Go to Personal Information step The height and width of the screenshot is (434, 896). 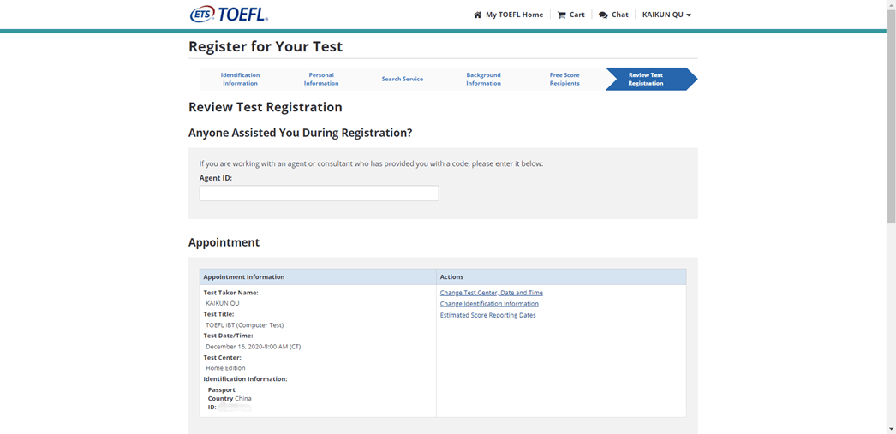[x=321, y=79]
